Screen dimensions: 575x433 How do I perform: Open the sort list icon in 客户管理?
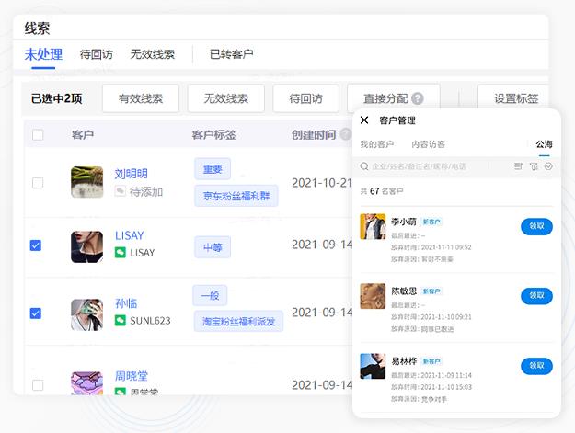tap(518, 166)
